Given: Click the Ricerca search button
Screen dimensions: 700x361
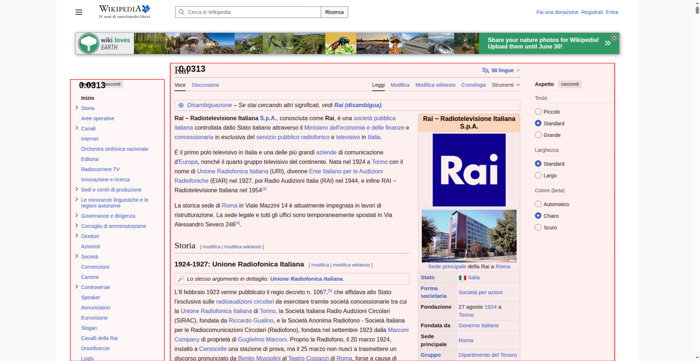Looking at the screenshot, I should (x=334, y=12).
